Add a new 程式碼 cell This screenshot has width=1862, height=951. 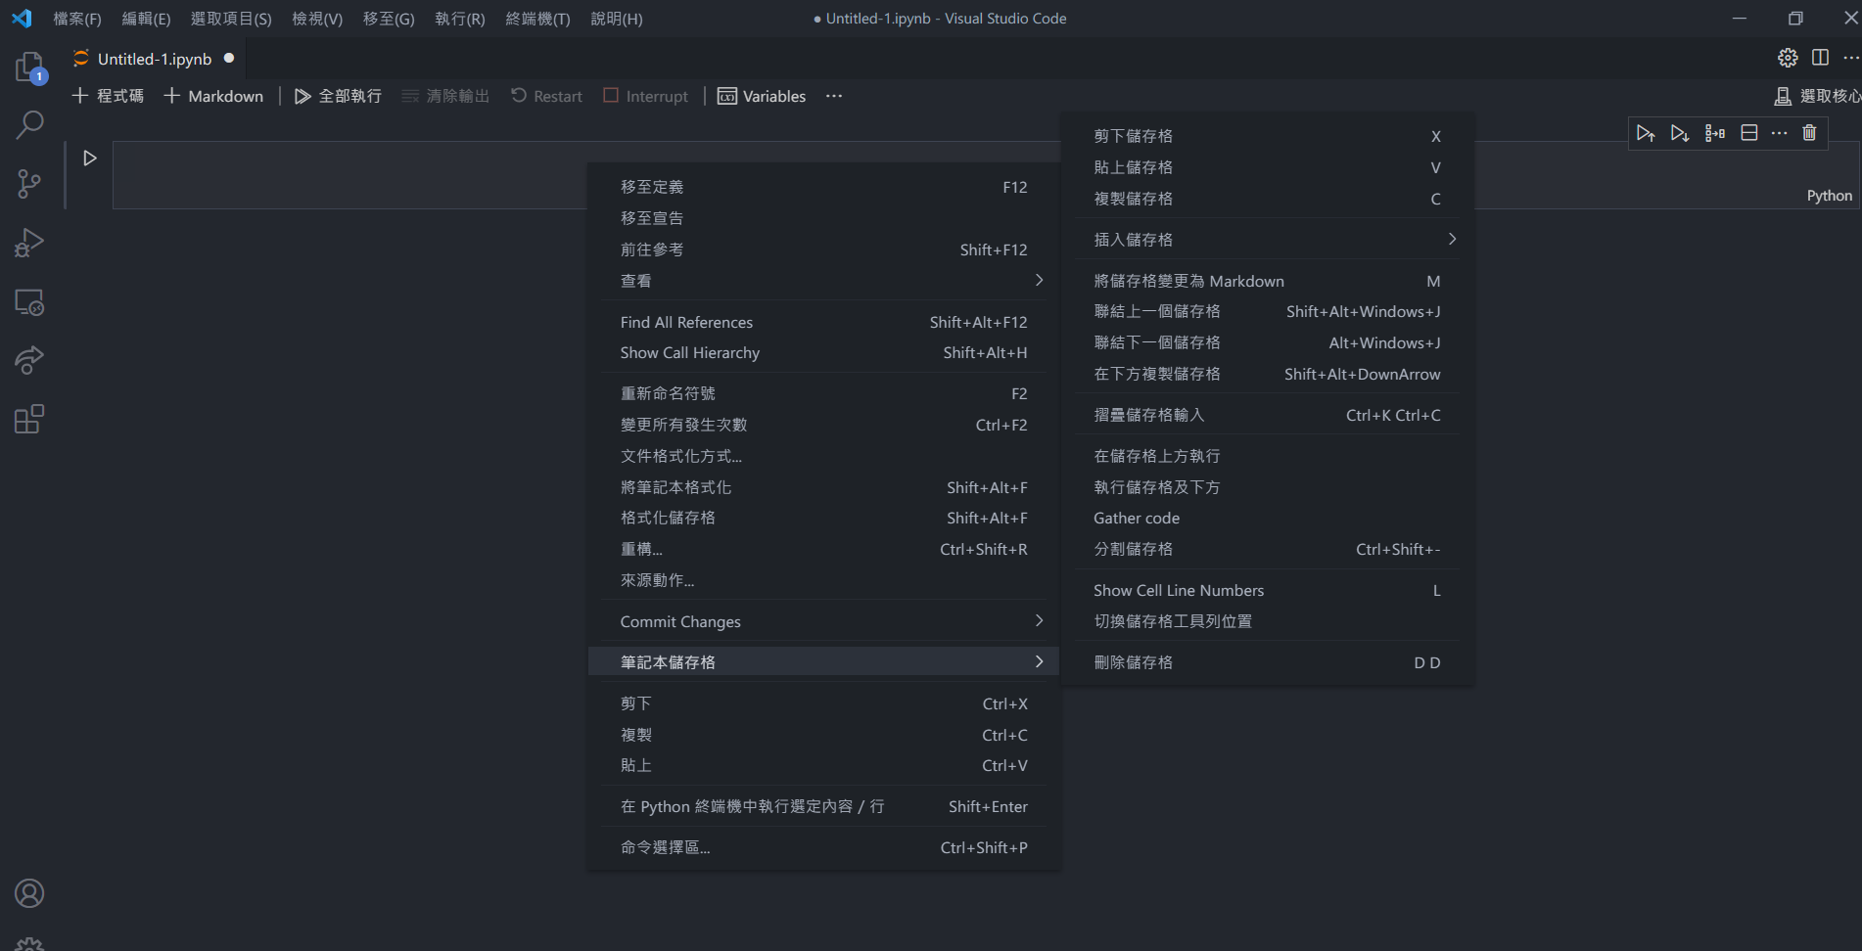click(x=108, y=96)
